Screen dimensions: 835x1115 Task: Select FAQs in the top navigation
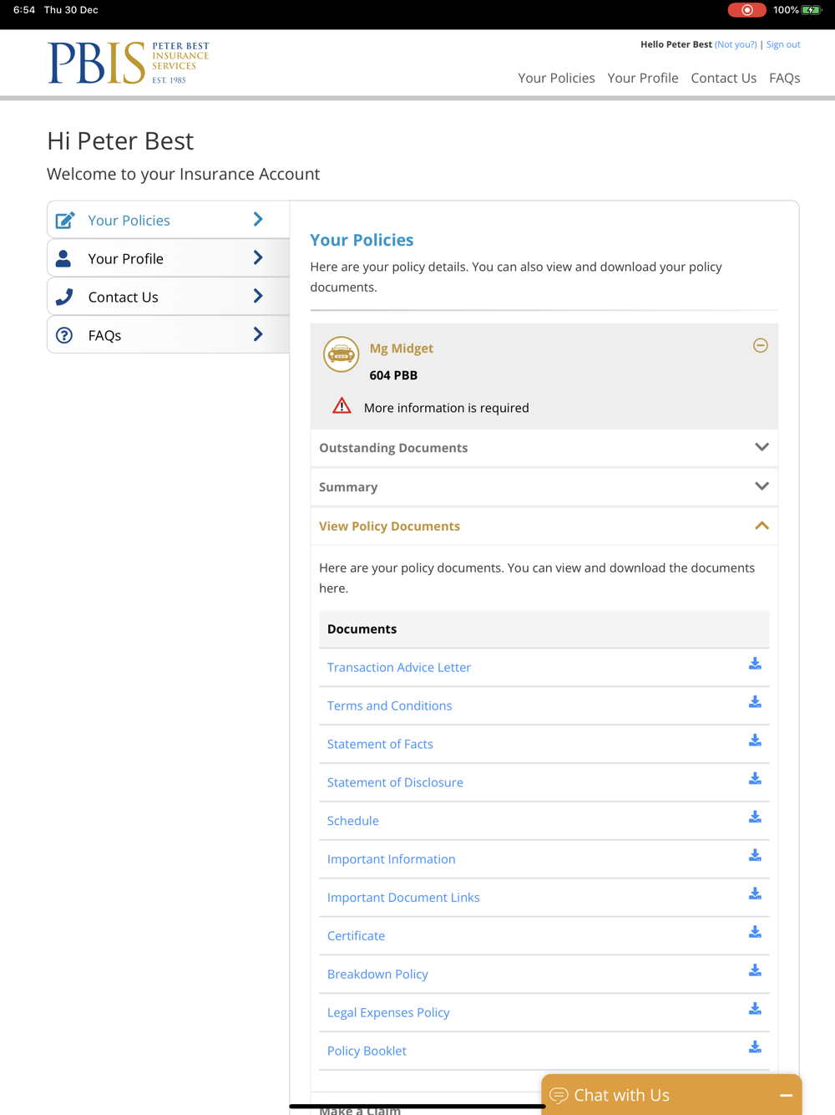(x=784, y=78)
